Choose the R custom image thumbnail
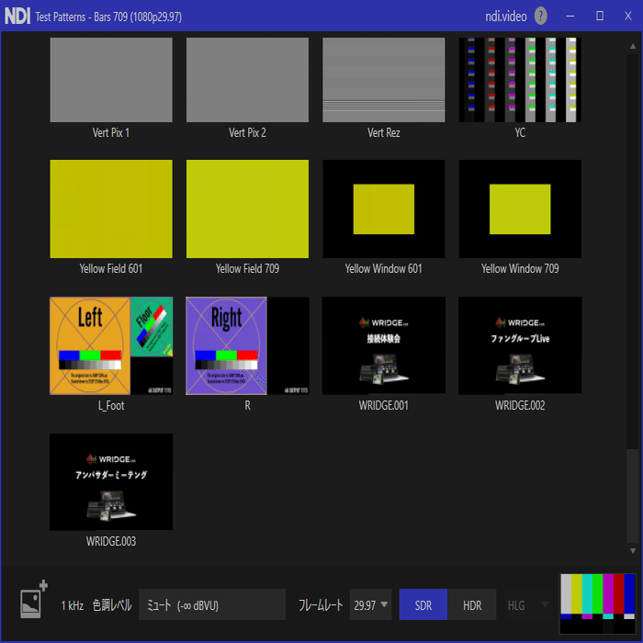 point(247,345)
